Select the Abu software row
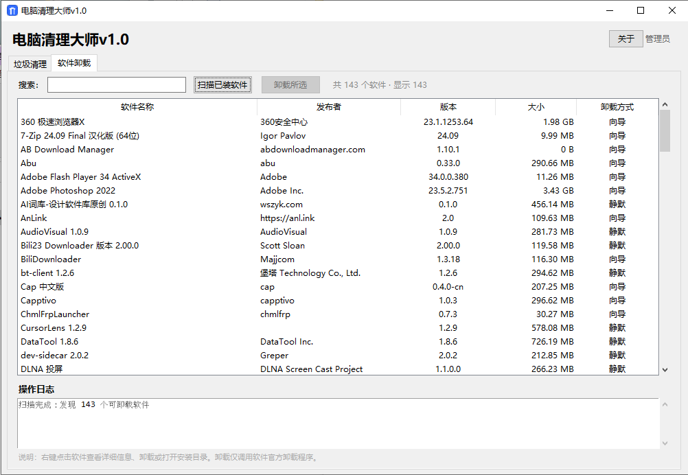Screen dimensions: 688x475 point(338,163)
